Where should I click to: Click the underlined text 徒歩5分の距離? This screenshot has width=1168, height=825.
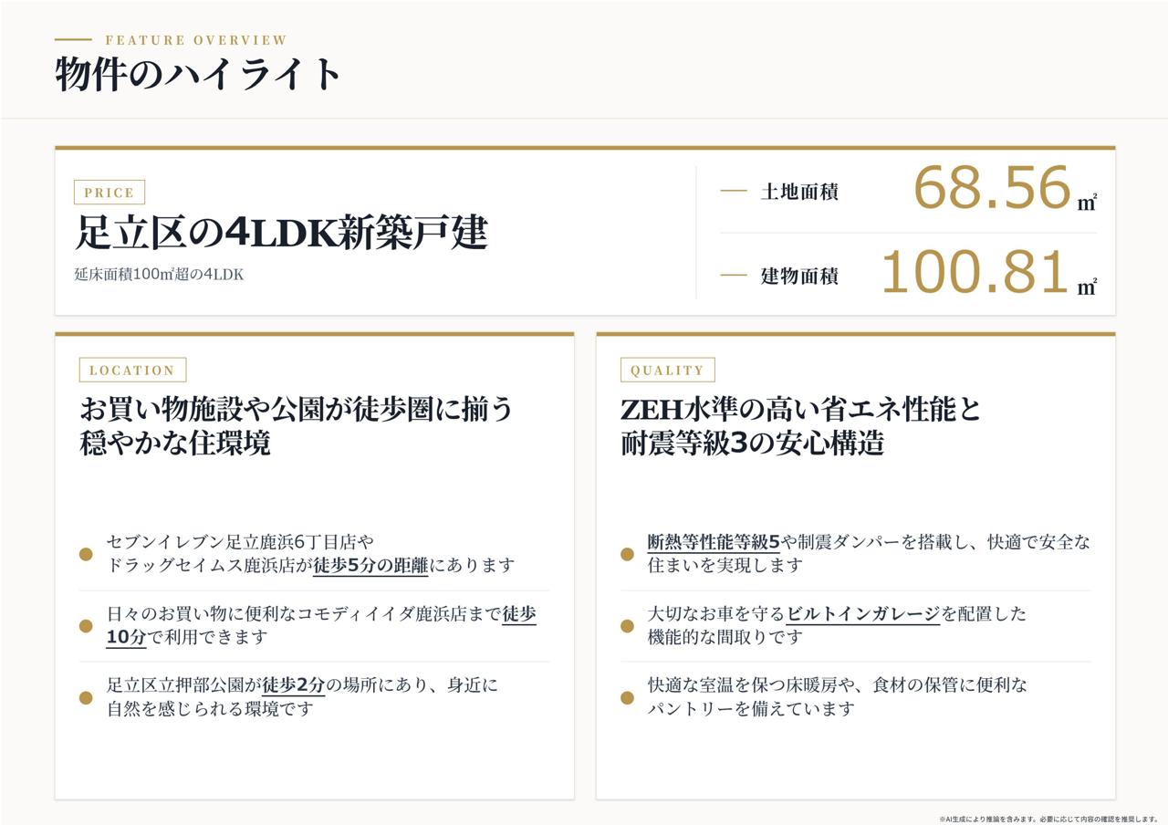click(x=370, y=566)
